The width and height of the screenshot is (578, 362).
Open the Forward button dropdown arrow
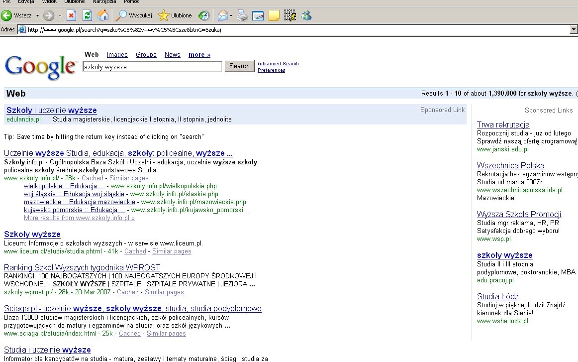coord(60,15)
